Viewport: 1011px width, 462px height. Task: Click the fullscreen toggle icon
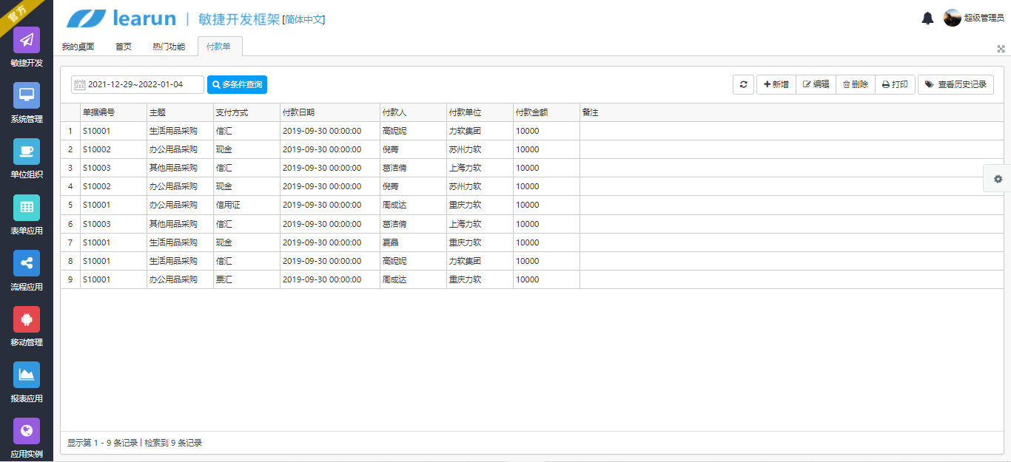click(1001, 48)
